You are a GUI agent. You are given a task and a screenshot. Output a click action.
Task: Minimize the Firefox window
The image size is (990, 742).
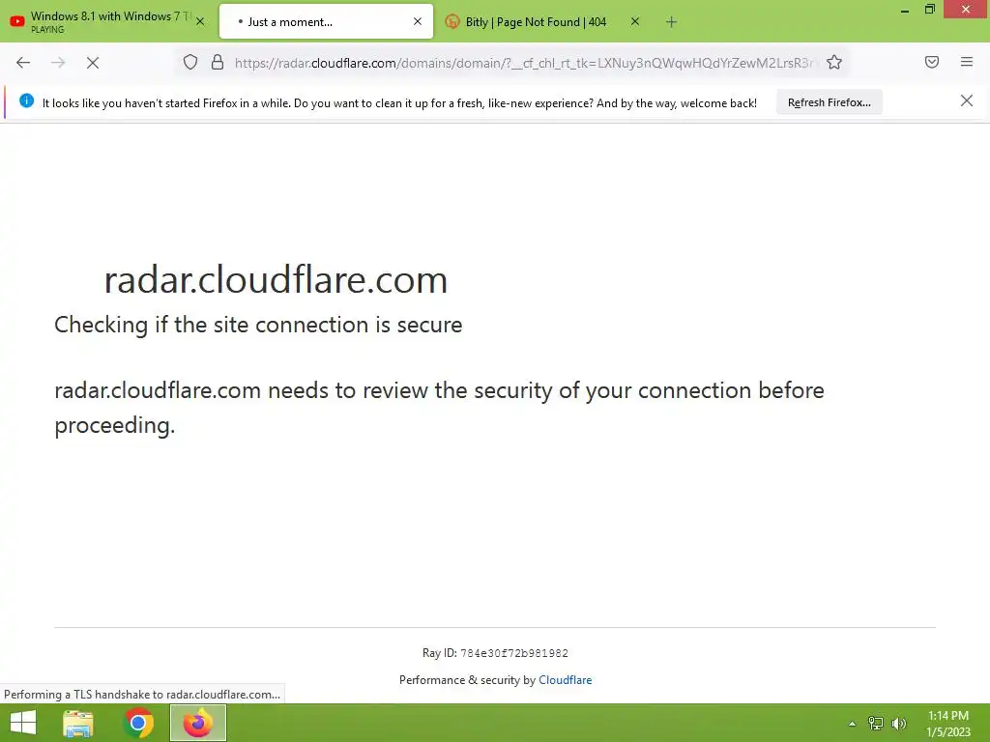pos(905,10)
